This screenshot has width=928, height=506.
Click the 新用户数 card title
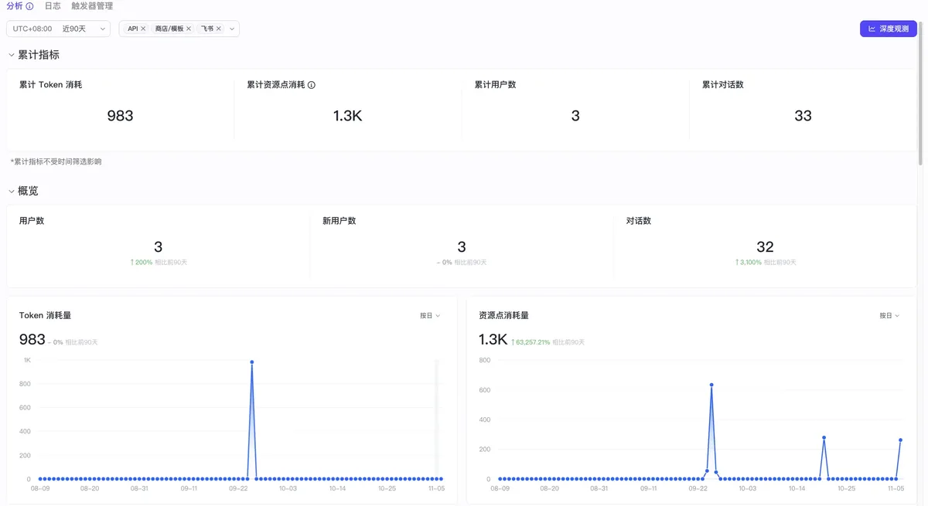[339, 221]
